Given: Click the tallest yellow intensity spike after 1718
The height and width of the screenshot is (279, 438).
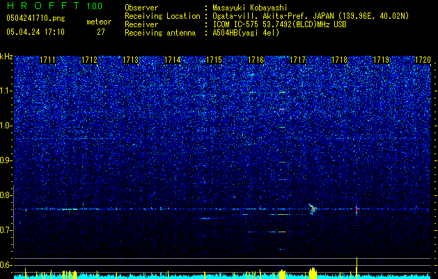Looking at the screenshot, I should click(x=357, y=268).
